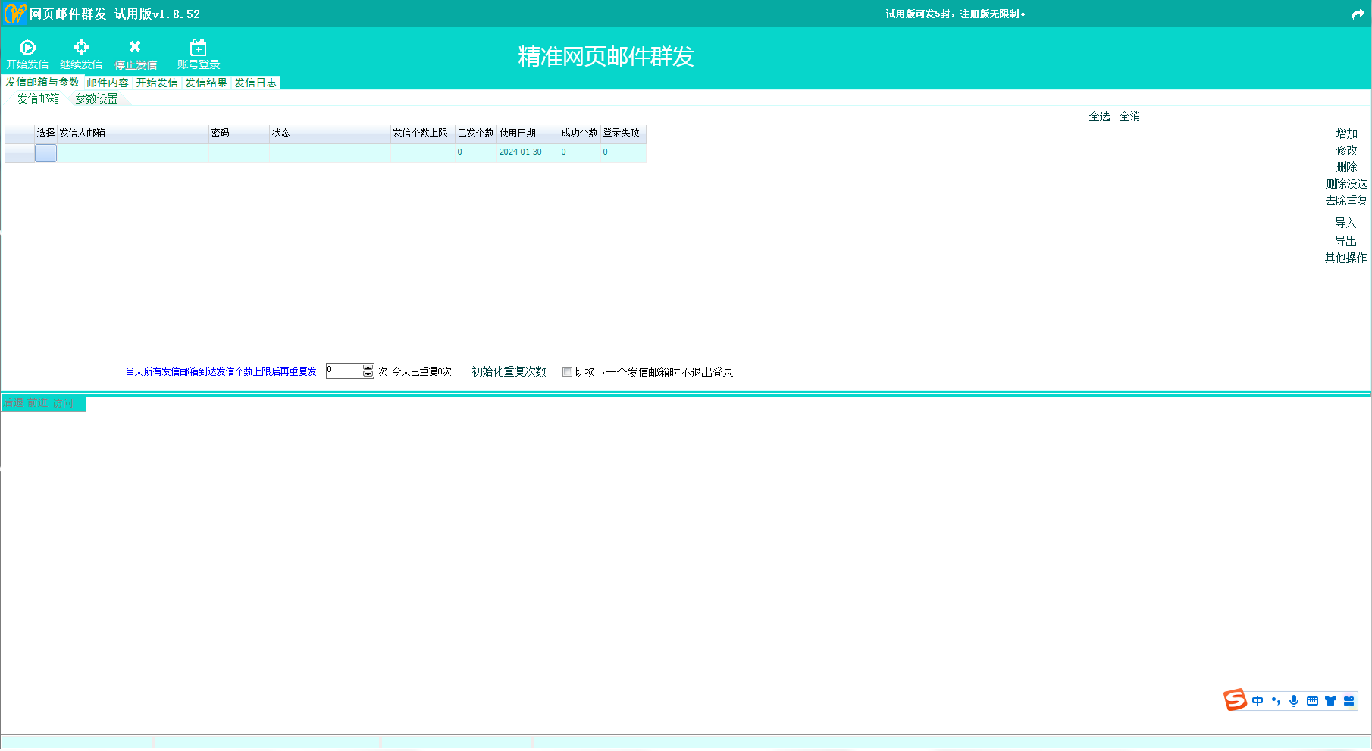Click the empty 发信人邮箱 cell in first row

pos(133,152)
